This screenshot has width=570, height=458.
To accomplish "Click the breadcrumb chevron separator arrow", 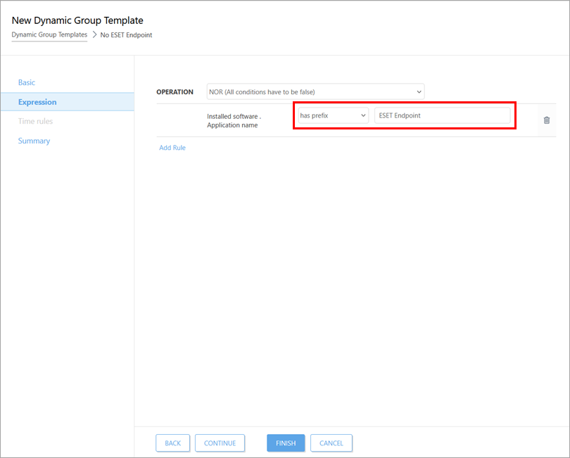I will point(94,34).
